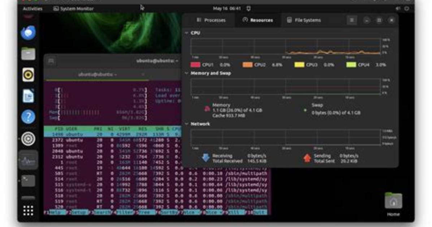Collapse the Memory and Swap section
This screenshot has width=432, height=227.
coord(186,73)
